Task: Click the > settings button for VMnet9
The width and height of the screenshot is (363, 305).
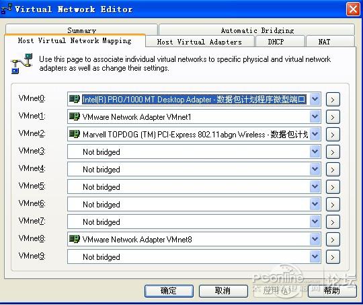Action: (x=333, y=257)
